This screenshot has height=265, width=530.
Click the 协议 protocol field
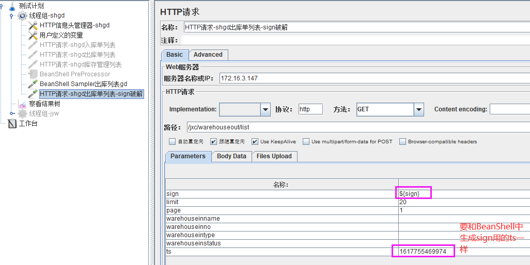pos(310,109)
